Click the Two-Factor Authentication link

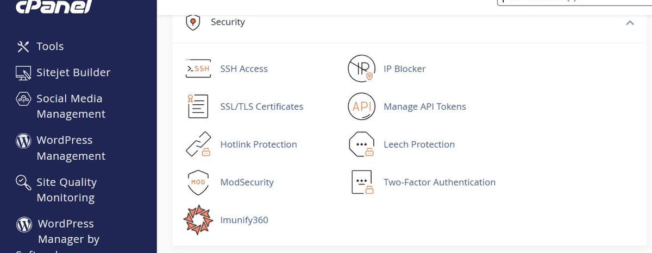pos(440,182)
